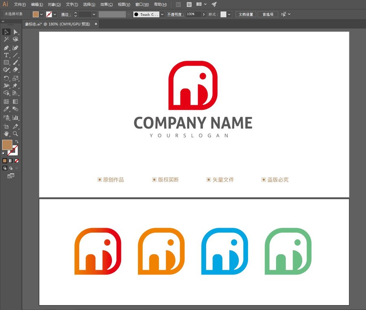Activate the Hand tool
Viewport: 366px width, 310px height.
click(x=6, y=134)
